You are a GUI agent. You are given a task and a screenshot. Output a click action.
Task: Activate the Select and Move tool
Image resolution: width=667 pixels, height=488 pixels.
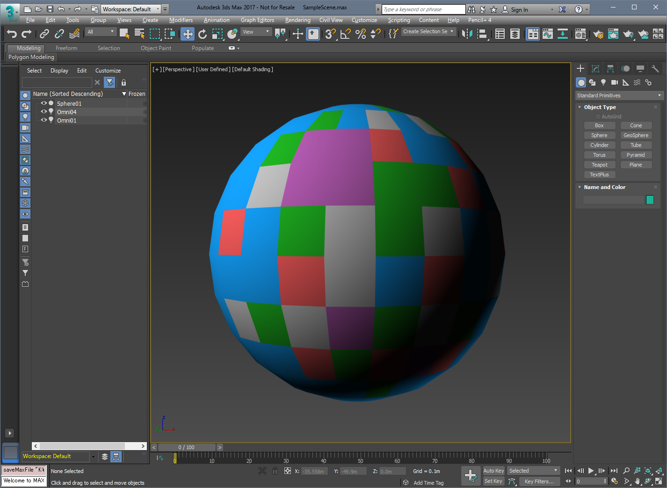click(x=188, y=34)
